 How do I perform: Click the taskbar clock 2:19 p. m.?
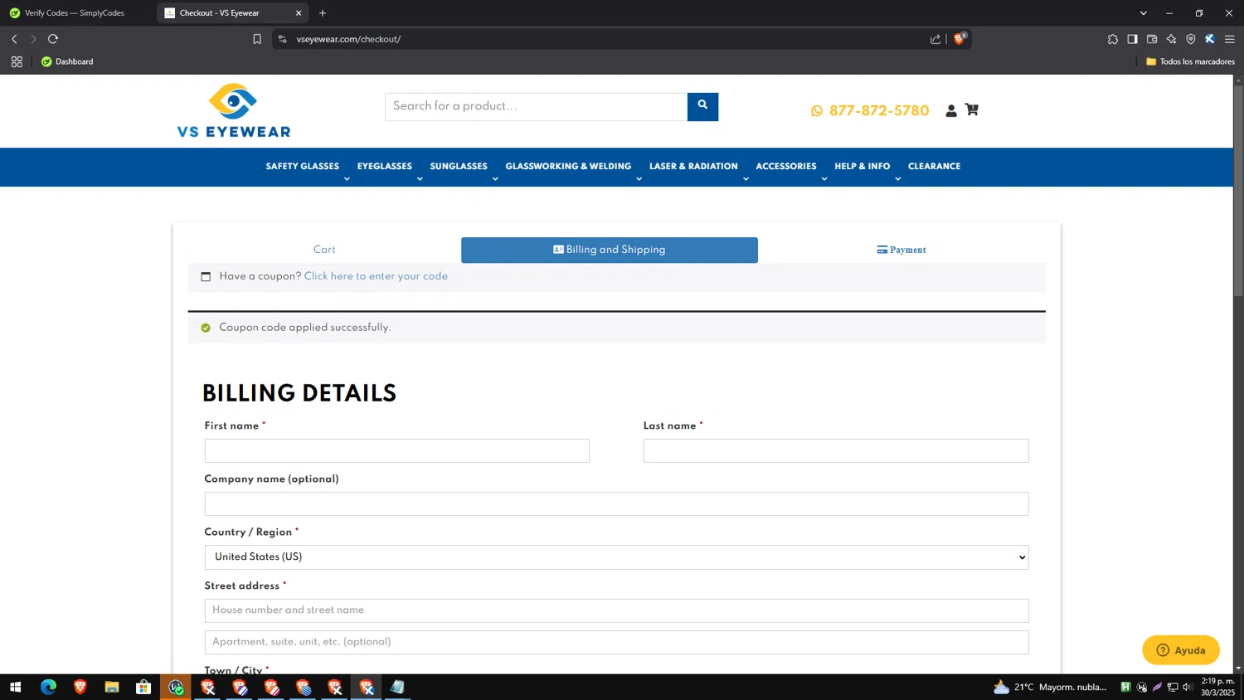[1218, 687]
